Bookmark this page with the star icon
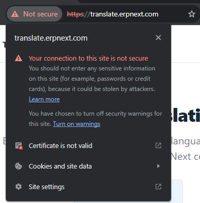 (192, 14)
